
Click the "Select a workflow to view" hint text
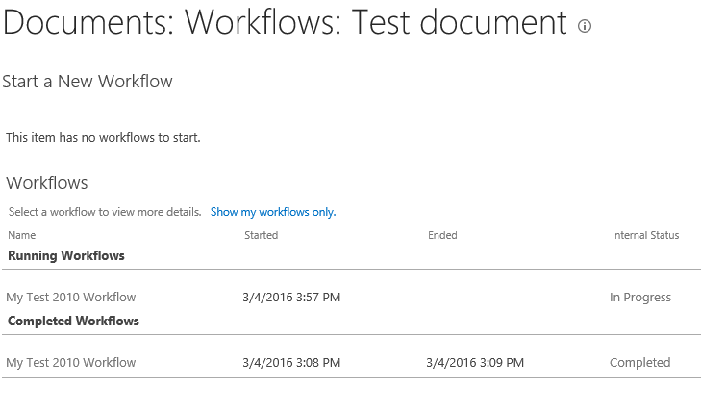105,212
